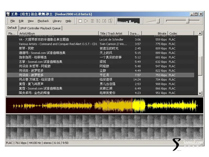Screen dimensions: 209x157
Task: Select the highlighted row titled 千江月
Action: click(101, 75)
